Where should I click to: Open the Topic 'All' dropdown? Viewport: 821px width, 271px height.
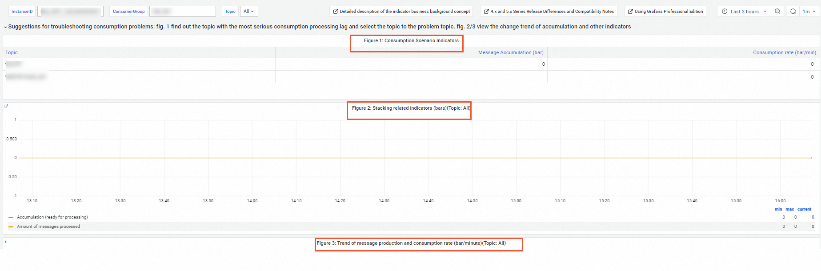pyautogui.click(x=249, y=12)
